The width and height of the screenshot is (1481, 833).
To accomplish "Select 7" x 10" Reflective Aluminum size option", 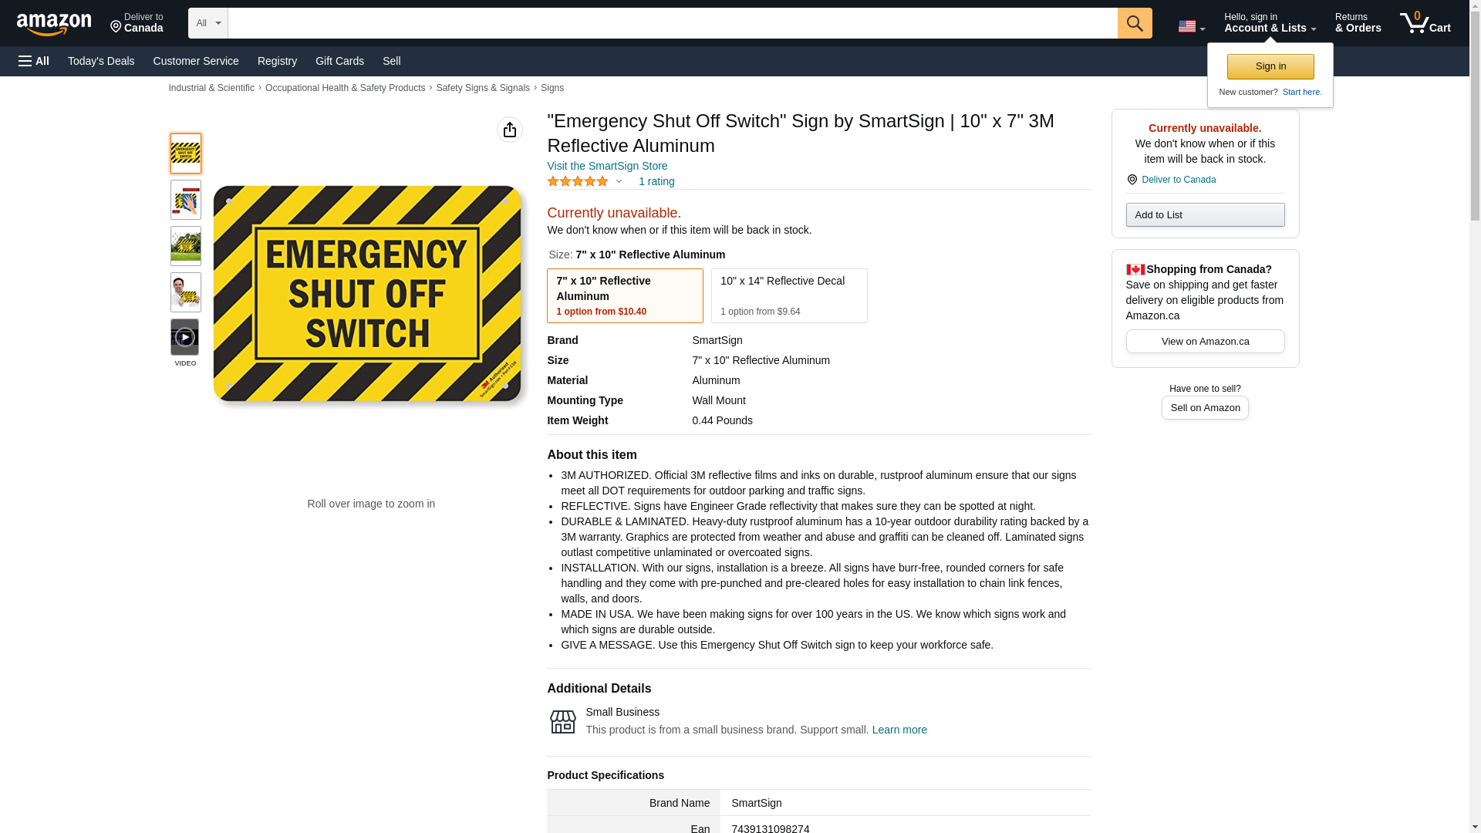I will (x=625, y=295).
